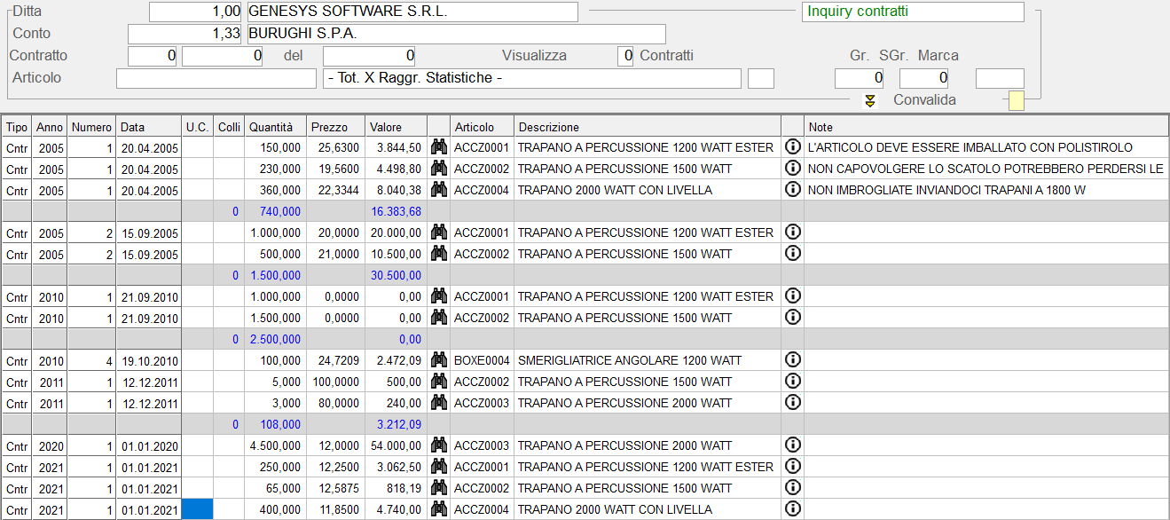Click the Articolo code input field
The width and height of the screenshot is (1170, 520).
(216, 78)
